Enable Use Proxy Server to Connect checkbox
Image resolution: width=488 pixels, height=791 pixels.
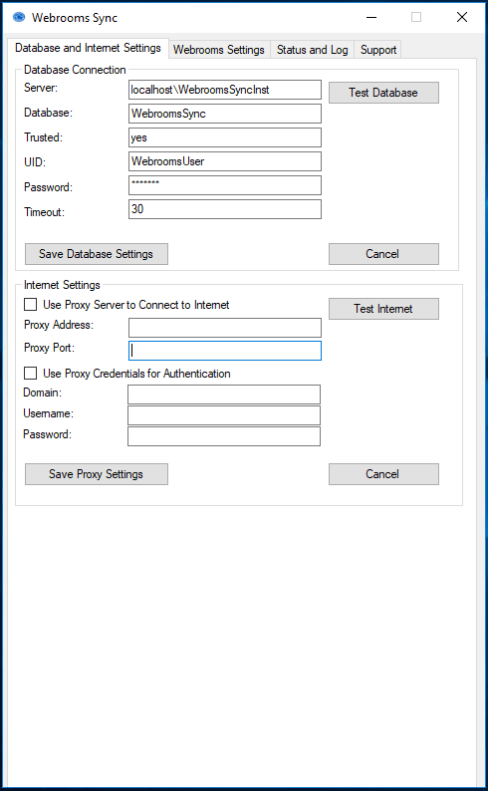(31, 305)
